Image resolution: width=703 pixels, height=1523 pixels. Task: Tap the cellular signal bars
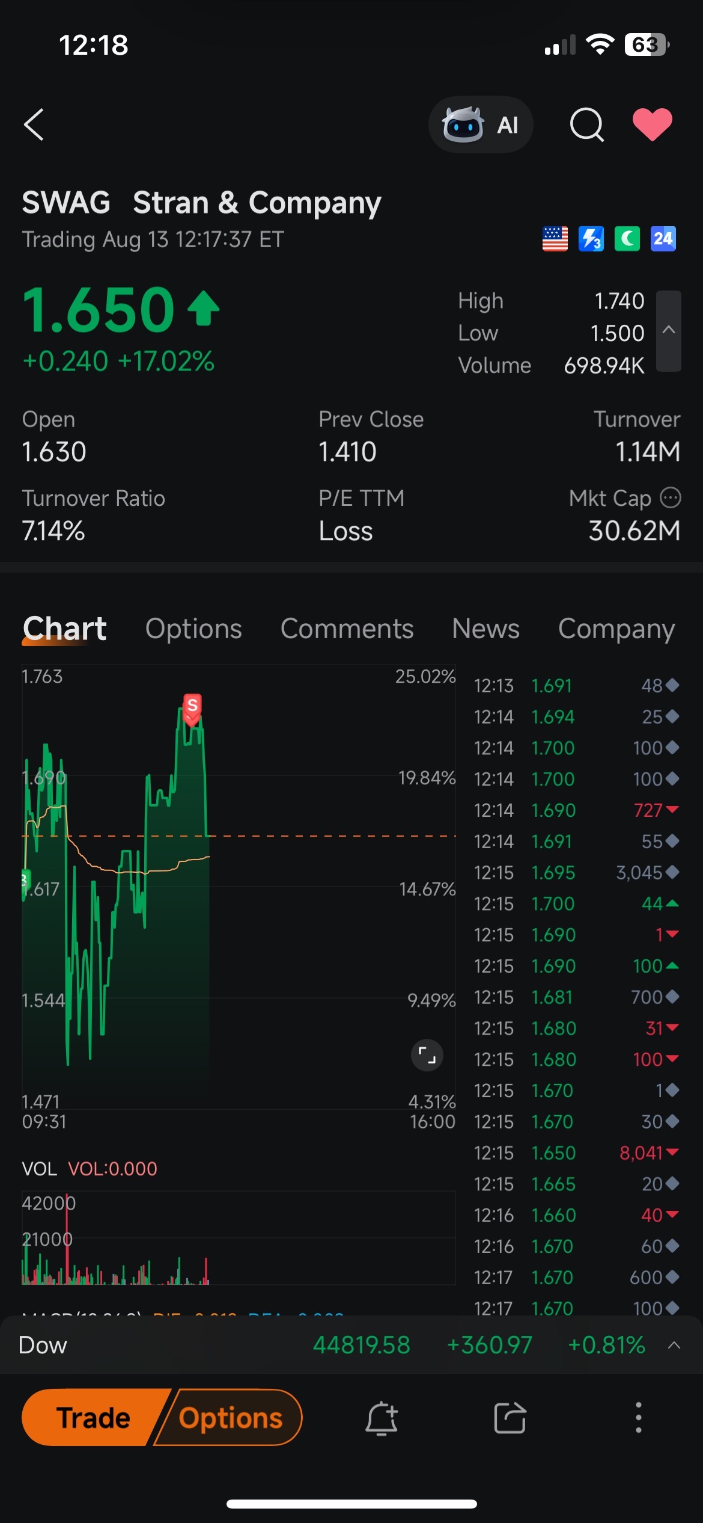tap(559, 45)
